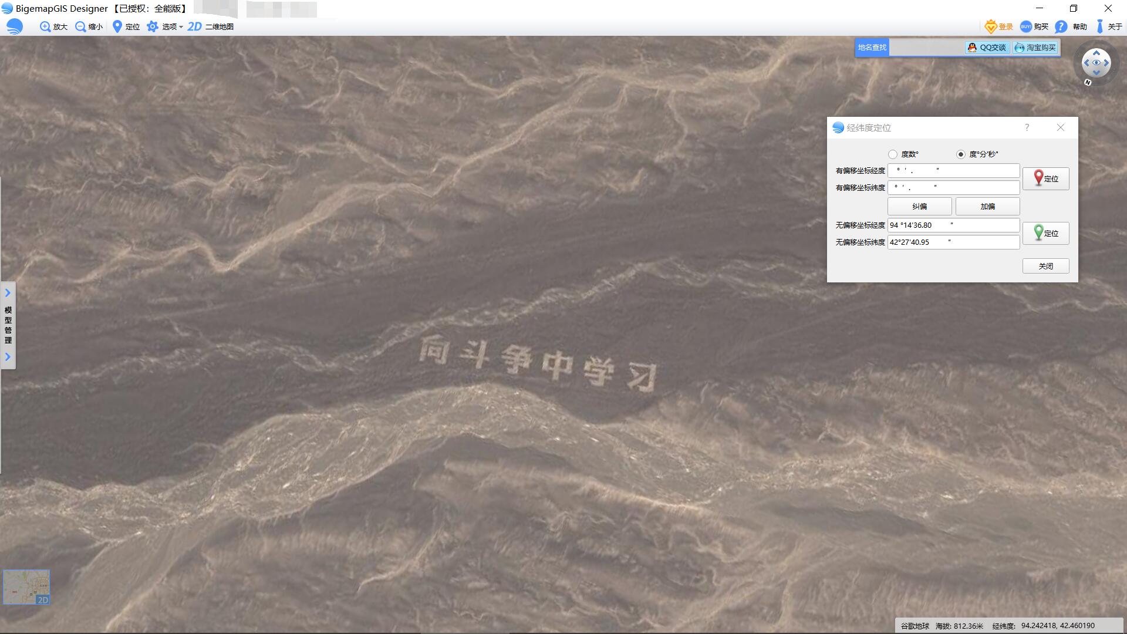Screen dimensions: 1127x634
Task: Click the QQ交谈 chat link
Action: (x=987, y=48)
